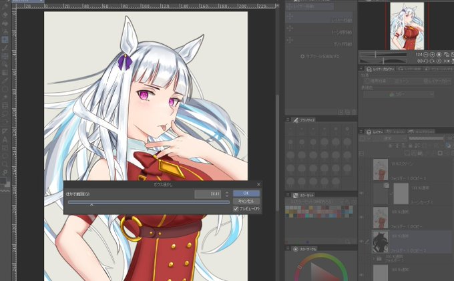Click OK in the Gaussian blur dialog
Screen dimensions: 454x281
click(x=246, y=193)
